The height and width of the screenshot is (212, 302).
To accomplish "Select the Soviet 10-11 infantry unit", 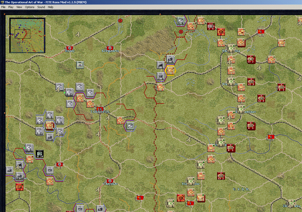I will click(x=80, y=98).
